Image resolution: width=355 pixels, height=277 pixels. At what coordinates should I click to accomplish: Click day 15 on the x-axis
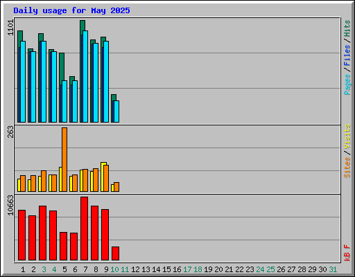coord(166,269)
